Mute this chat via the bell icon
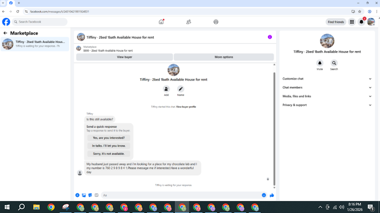The height and width of the screenshot is (213, 380). point(320,63)
